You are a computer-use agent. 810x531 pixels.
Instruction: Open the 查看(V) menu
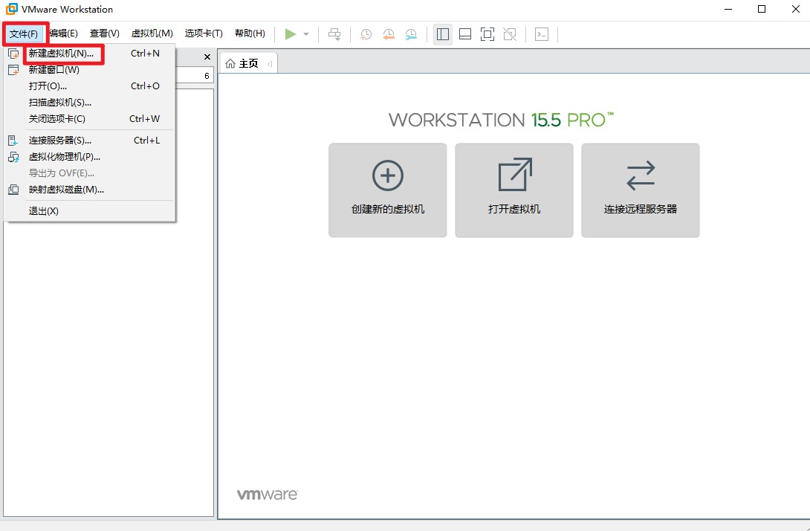[x=104, y=33]
